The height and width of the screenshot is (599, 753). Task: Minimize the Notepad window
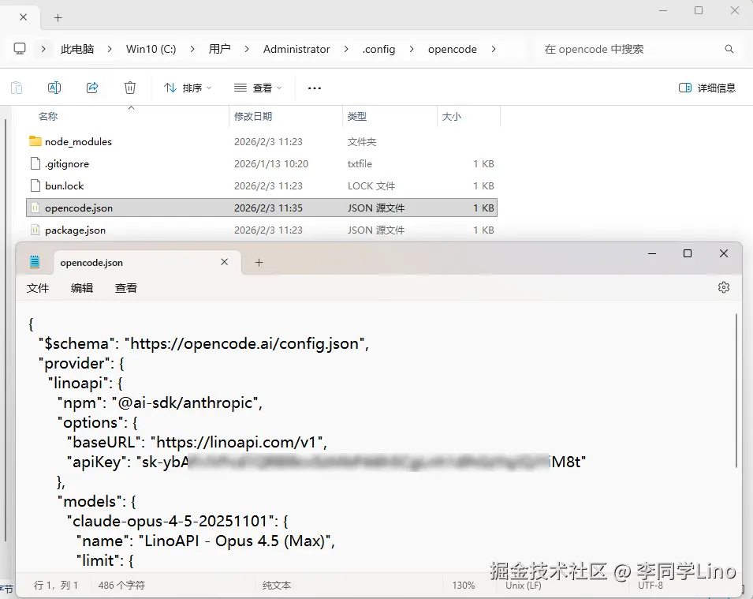click(x=651, y=253)
